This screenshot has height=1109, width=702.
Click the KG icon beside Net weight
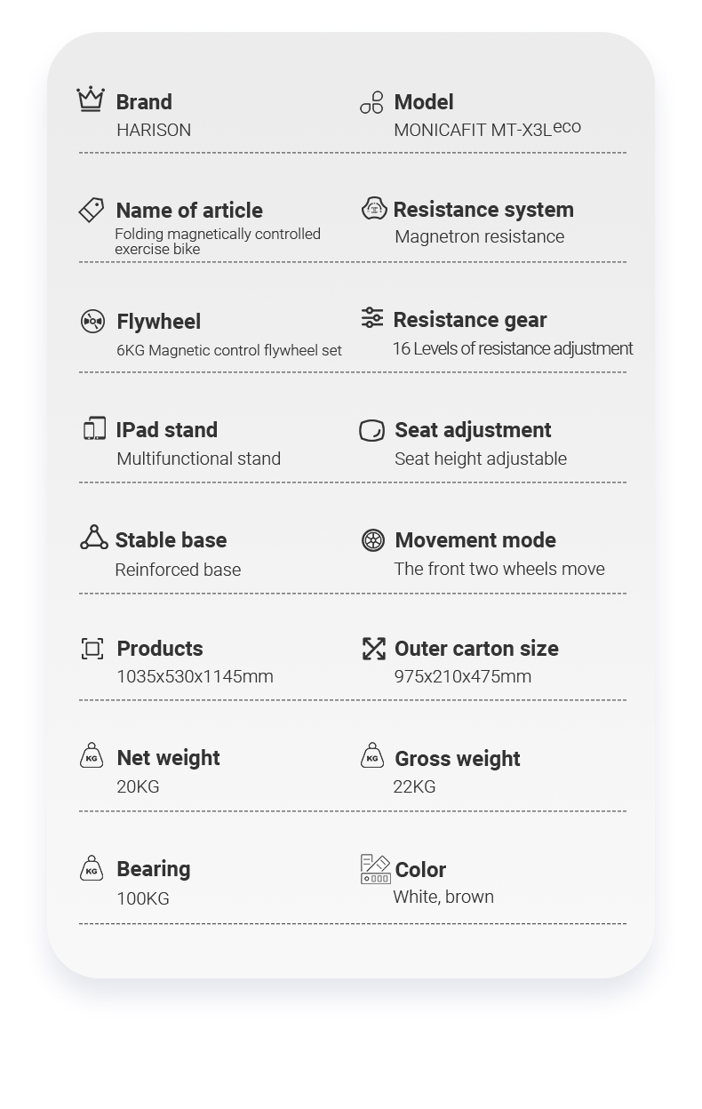(92, 755)
